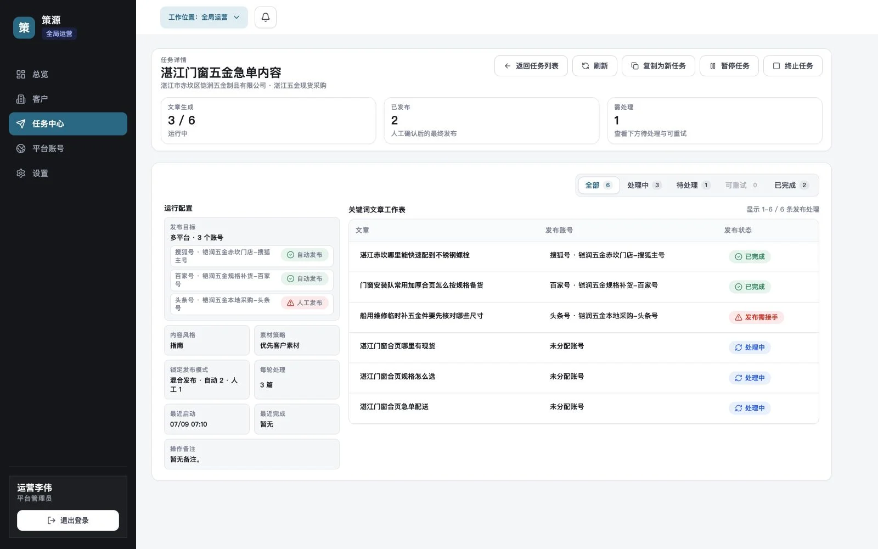Click the 素材策略 优先客户素材 card
This screenshot has height=549, width=878.
pyautogui.click(x=297, y=340)
